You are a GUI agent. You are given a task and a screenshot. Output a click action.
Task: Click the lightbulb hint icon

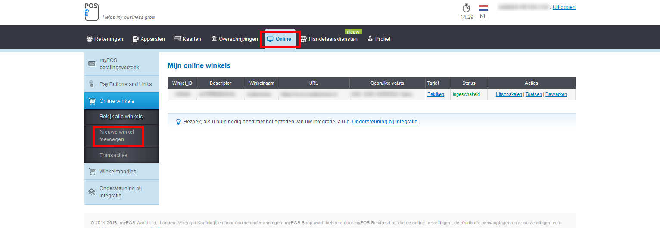click(x=178, y=122)
